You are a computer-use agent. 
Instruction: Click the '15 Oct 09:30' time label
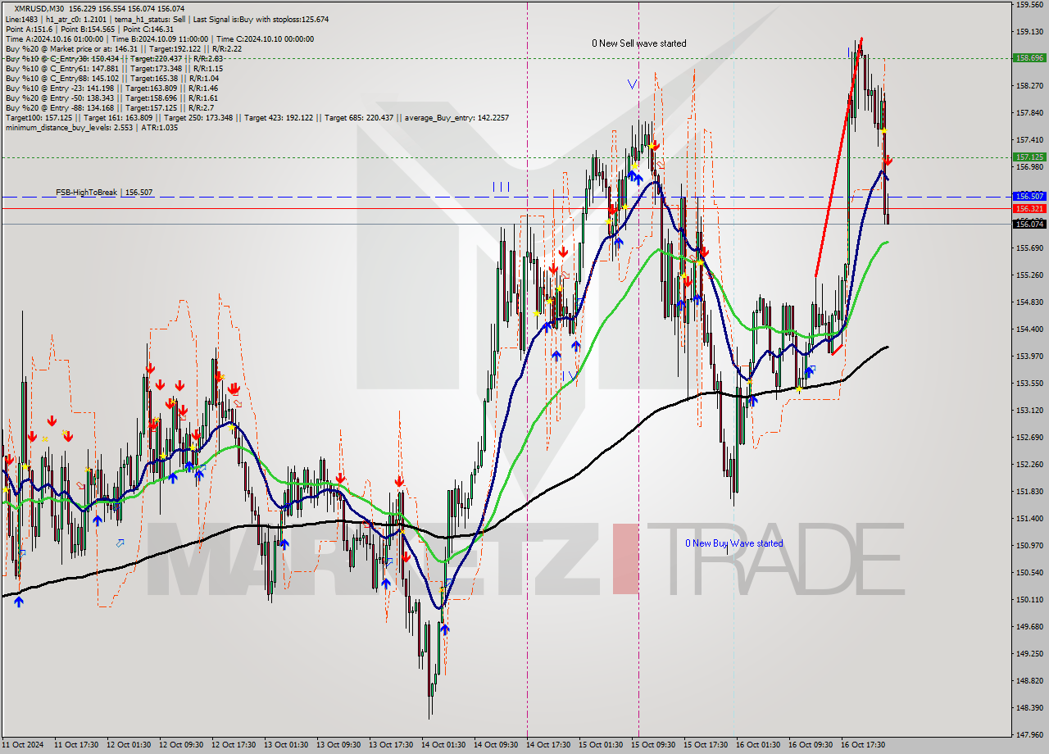653,745
